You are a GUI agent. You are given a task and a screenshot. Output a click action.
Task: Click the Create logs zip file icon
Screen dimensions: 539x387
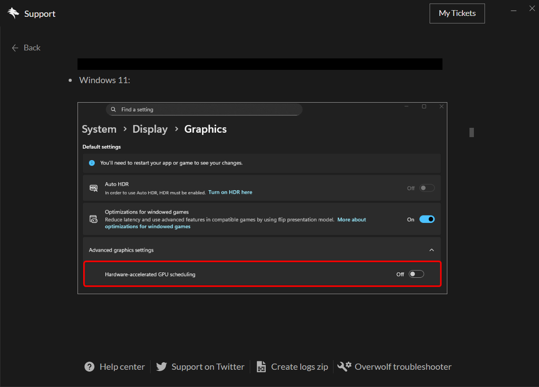click(261, 367)
